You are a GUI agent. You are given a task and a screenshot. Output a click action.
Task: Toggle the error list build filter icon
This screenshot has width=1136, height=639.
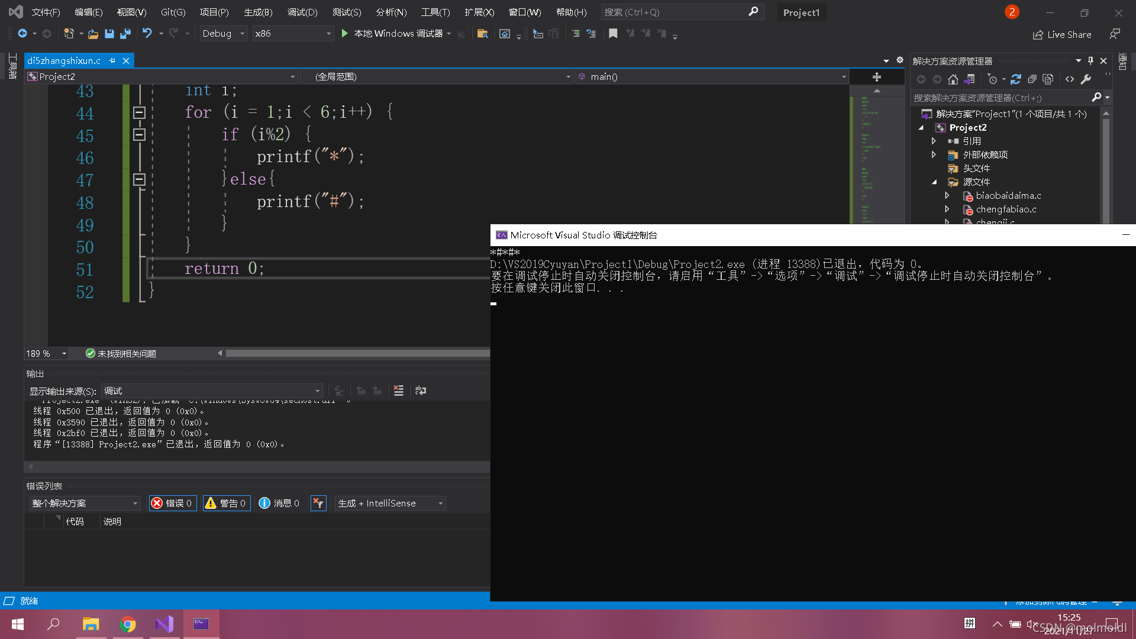coord(318,503)
